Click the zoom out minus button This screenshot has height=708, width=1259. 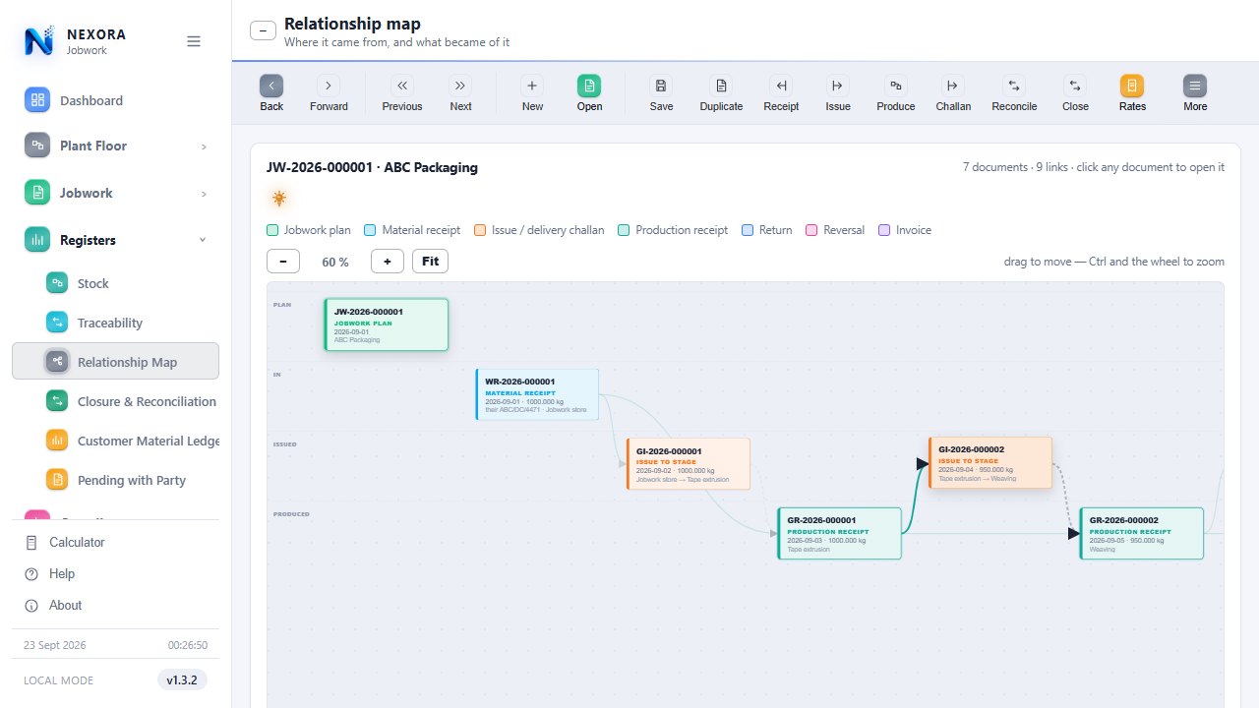[x=283, y=261]
